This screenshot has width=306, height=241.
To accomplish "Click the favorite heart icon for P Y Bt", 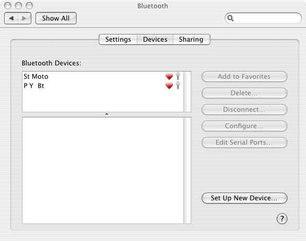I will 169,85.
